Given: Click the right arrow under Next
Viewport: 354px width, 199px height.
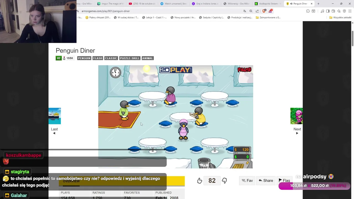Looking at the screenshot, I should [x=297, y=133].
